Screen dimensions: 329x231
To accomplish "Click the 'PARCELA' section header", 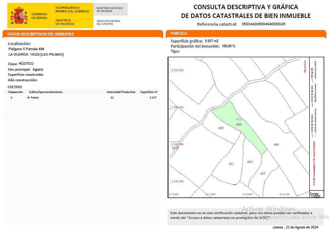I will 179,33.
